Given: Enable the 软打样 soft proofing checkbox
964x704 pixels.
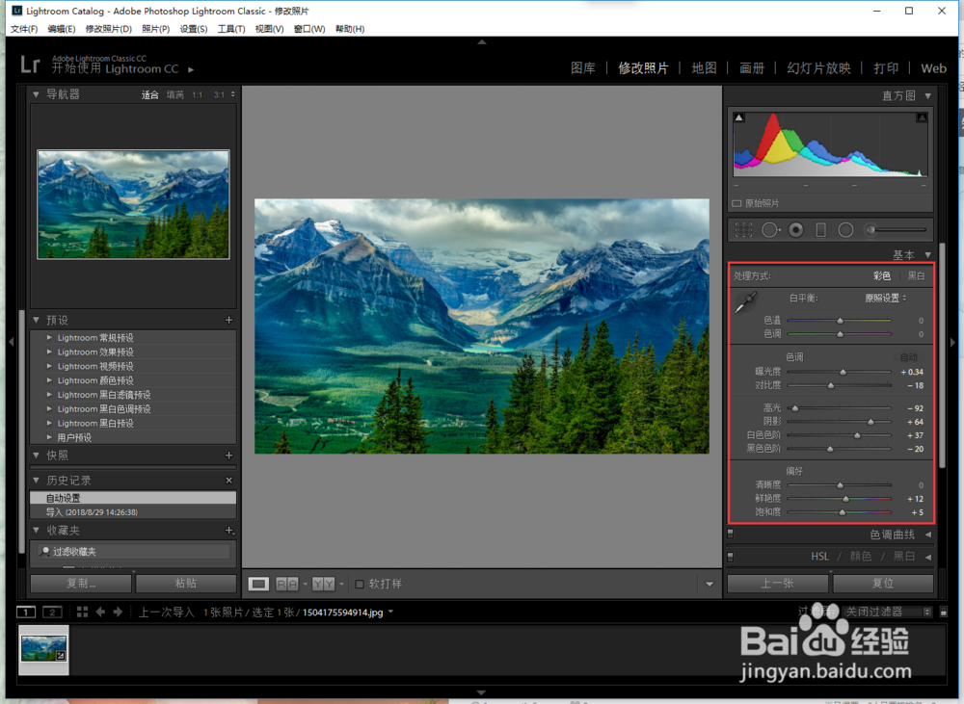Looking at the screenshot, I should click(x=360, y=584).
